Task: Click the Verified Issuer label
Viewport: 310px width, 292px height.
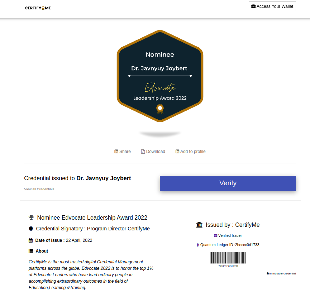Action: coord(230,235)
